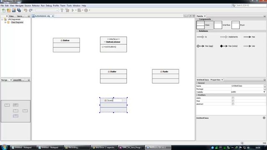Select the Dialler class in diagram
This screenshot has height=150, width=267.
click(113, 76)
